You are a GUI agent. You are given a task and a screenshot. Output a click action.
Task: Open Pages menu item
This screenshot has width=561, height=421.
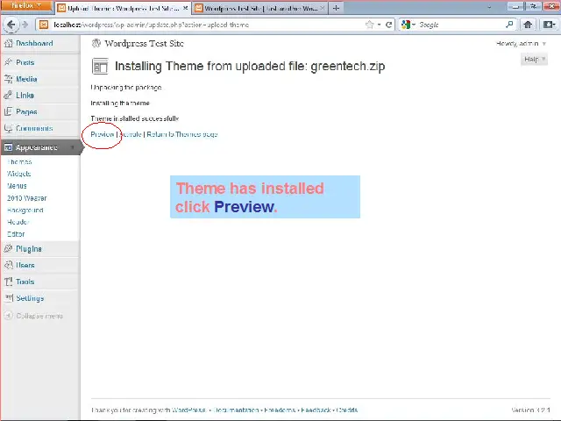(x=26, y=111)
